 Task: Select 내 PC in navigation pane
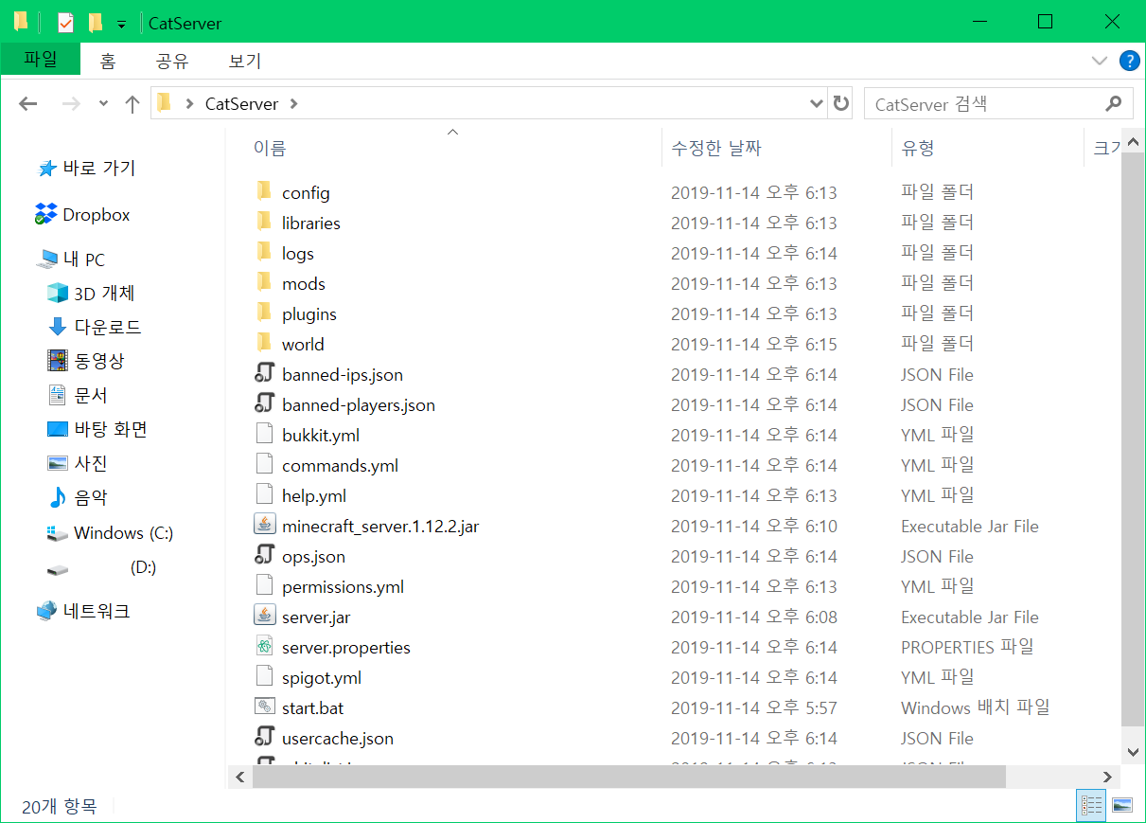(x=83, y=259)
